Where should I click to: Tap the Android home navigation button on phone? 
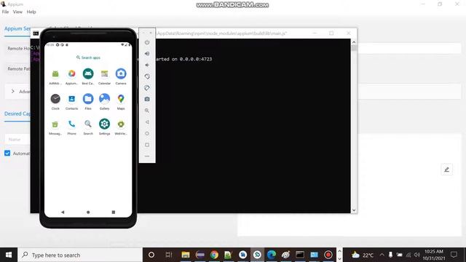(88, 212)
